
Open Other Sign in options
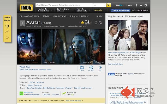click(140, 10)
